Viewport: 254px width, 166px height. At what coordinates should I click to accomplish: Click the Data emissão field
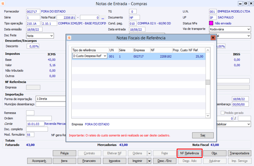(x=34, y=29)
